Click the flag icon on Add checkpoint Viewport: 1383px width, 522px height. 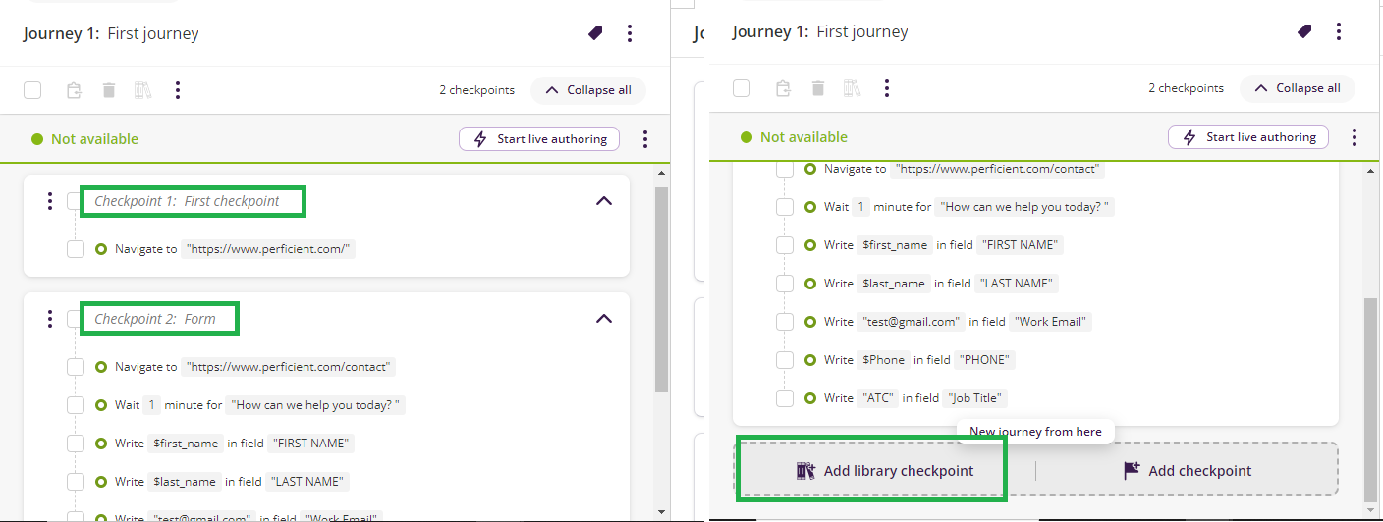[1133, 471]
